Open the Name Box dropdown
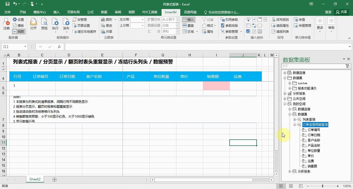 pos(25,47)
